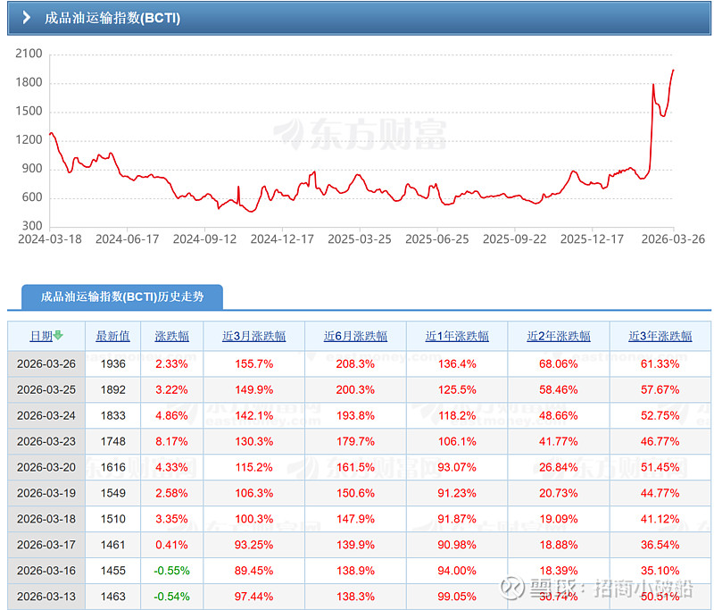Click 6-month change 147.9%
714x610 pixels.
pyautogui.click(x=355, y=519)
